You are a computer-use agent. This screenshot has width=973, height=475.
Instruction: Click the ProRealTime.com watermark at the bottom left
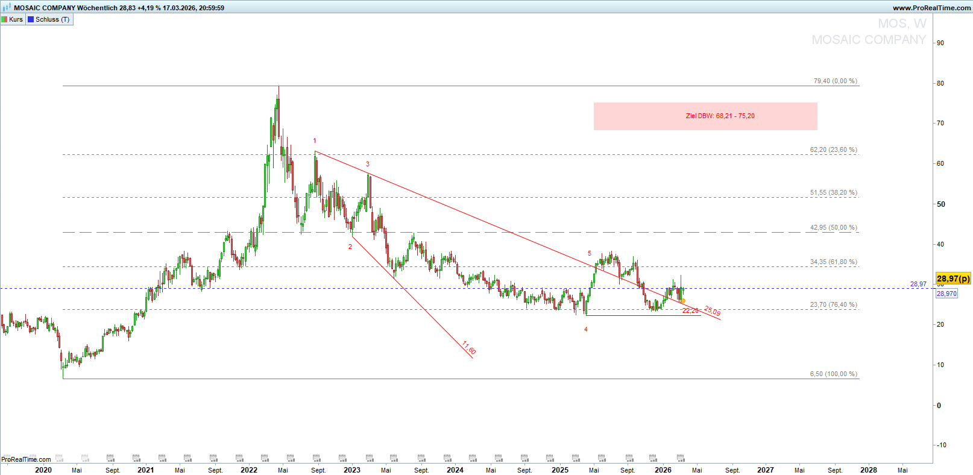(x=26, y=459)
